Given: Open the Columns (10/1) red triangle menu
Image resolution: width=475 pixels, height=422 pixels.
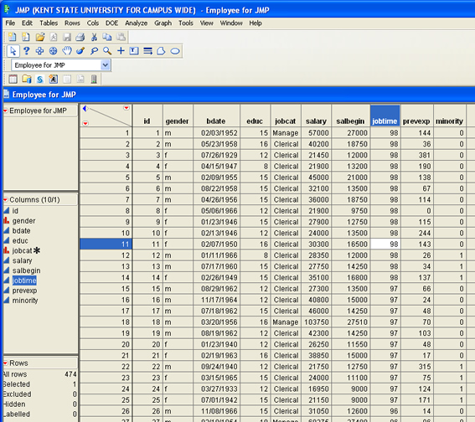Looking at the screenshot, I should (5, 200).
